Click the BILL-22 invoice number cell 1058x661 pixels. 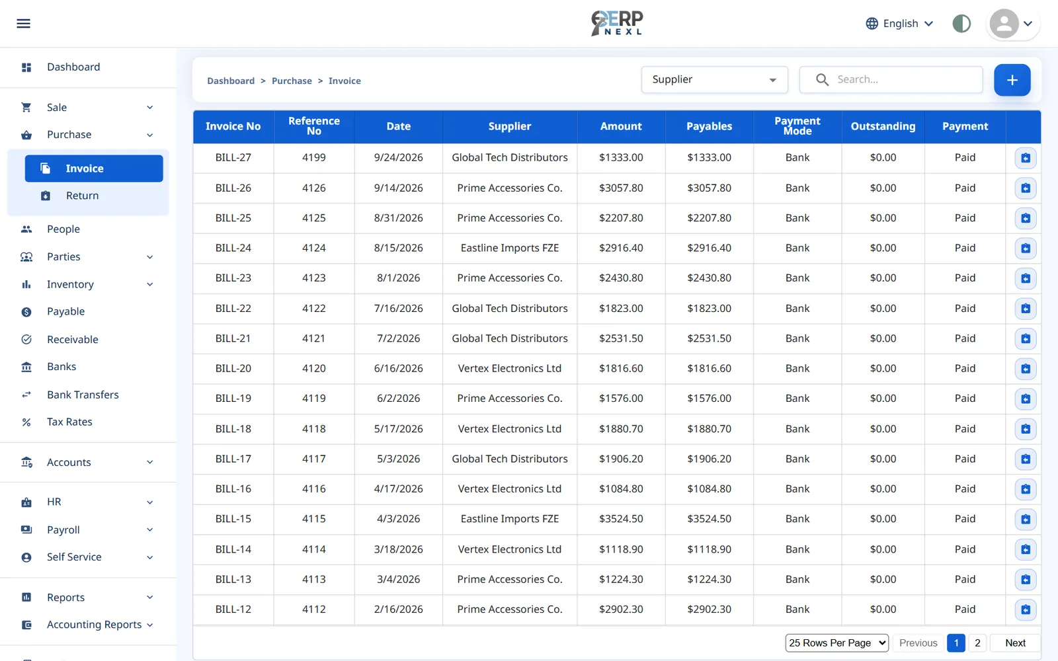233,309
